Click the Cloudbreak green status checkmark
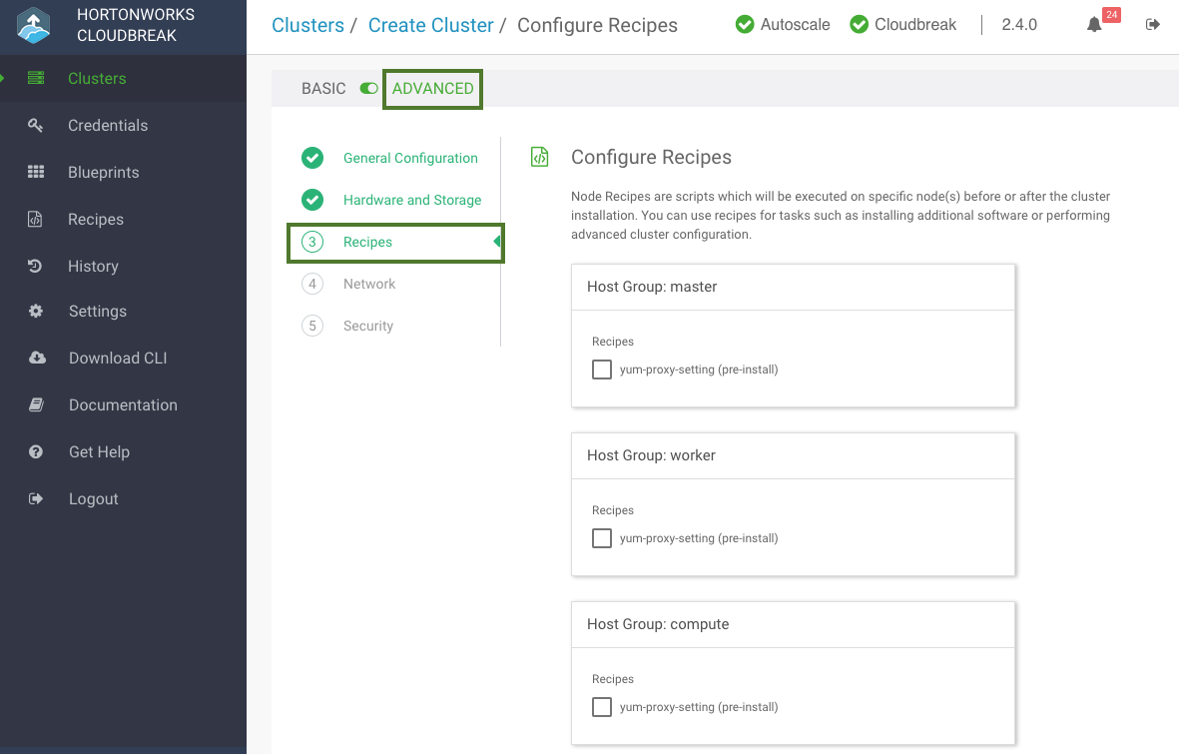 859,25
